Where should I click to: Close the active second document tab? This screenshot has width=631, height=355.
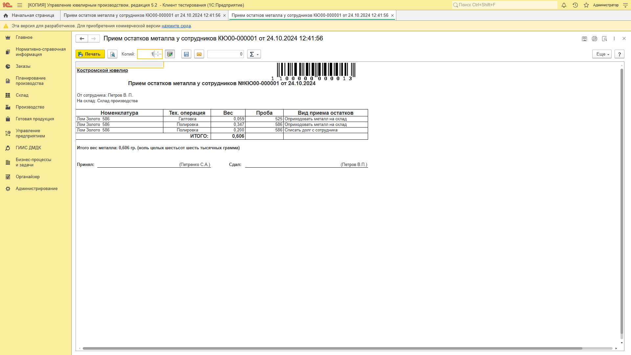392,15
